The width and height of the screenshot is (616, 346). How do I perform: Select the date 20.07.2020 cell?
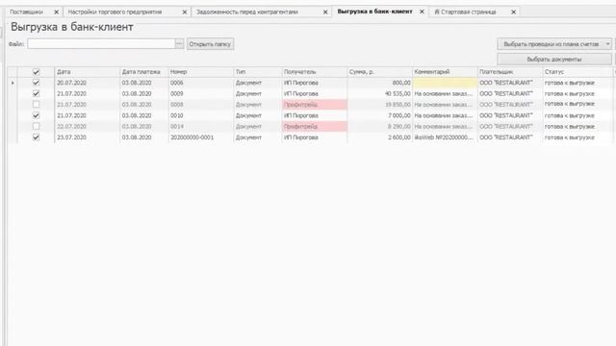tap(87, 83)
